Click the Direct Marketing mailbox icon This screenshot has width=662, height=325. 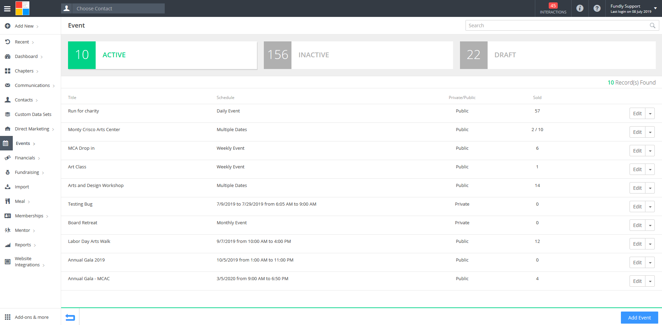pyautogui.click(x=8, y=129)
